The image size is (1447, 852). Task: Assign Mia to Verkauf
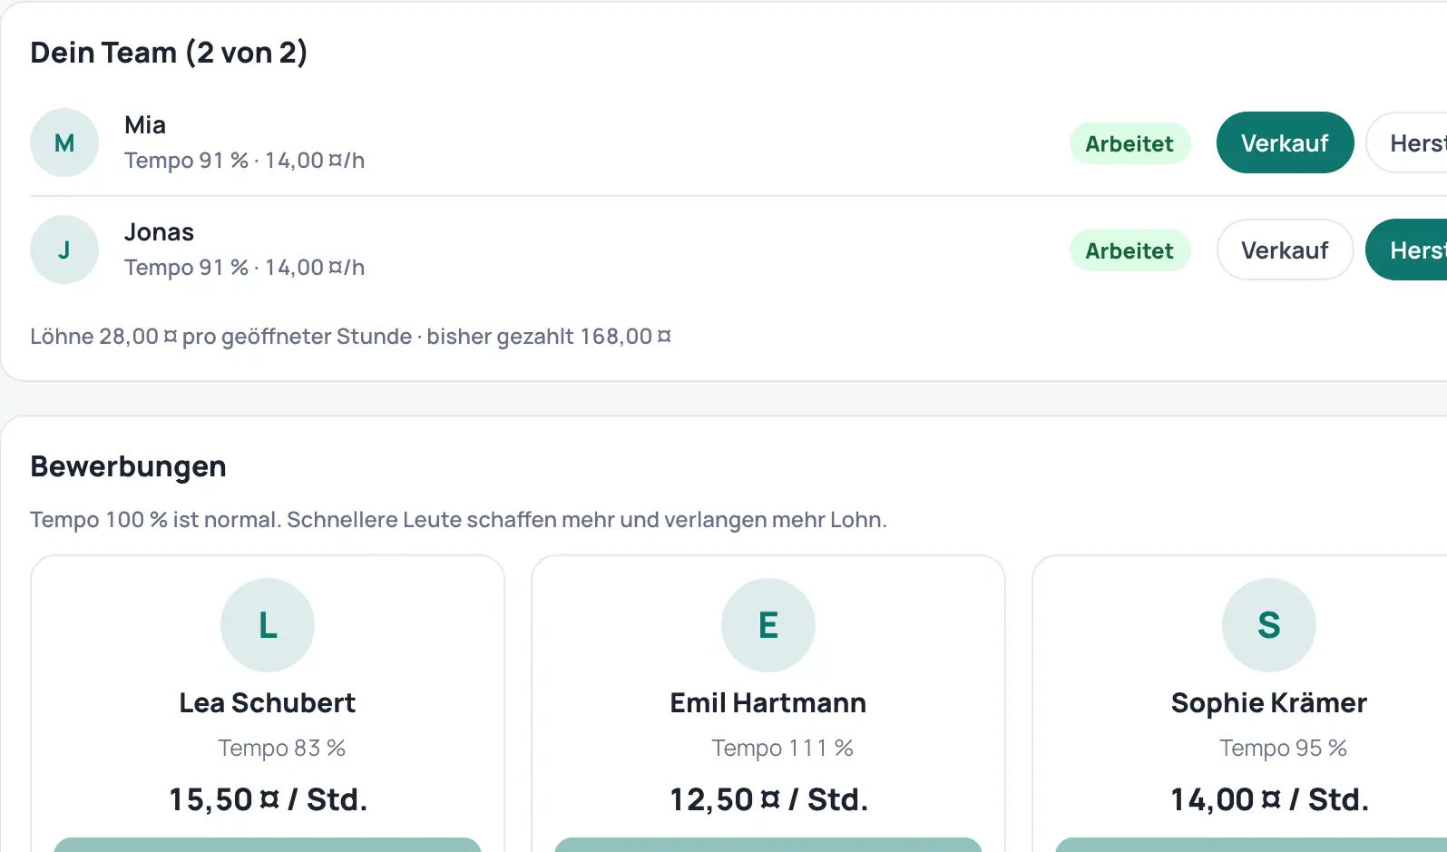[1285, 142]
